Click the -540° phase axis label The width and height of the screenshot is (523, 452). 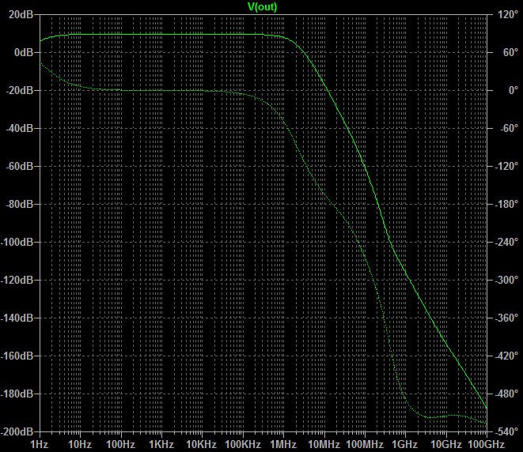tap(506, 432)
